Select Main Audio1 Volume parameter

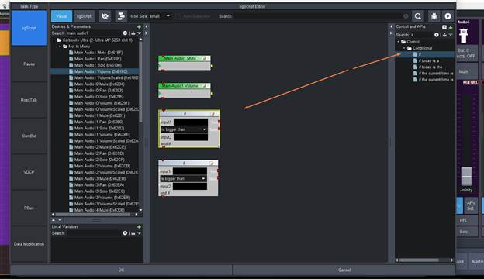pos(101,71)
